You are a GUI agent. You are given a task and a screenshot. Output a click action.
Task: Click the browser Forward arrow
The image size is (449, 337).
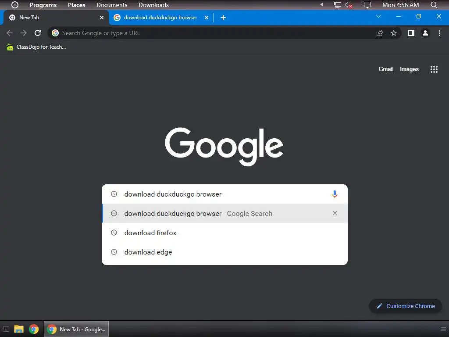24,33
